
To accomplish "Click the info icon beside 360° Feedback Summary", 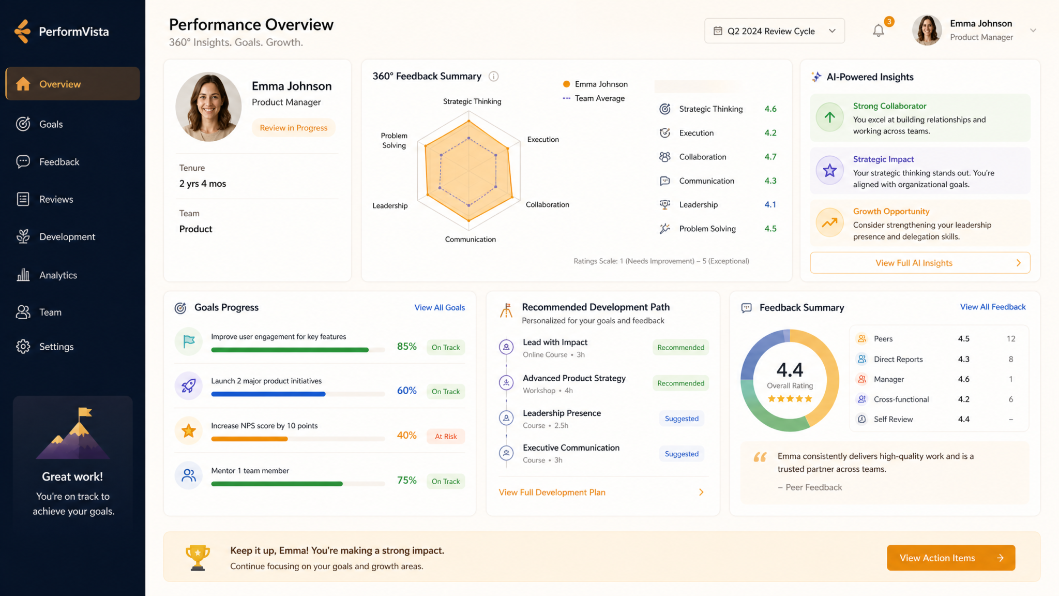I will (x=494, y=77).
